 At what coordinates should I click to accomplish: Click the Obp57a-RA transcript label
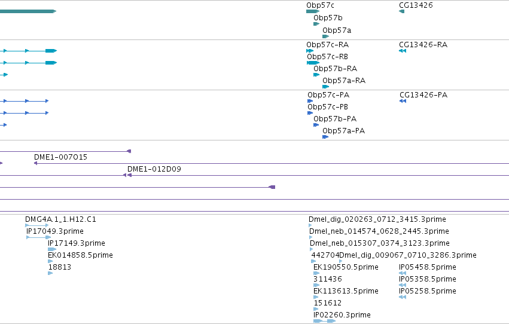(344, 81)
